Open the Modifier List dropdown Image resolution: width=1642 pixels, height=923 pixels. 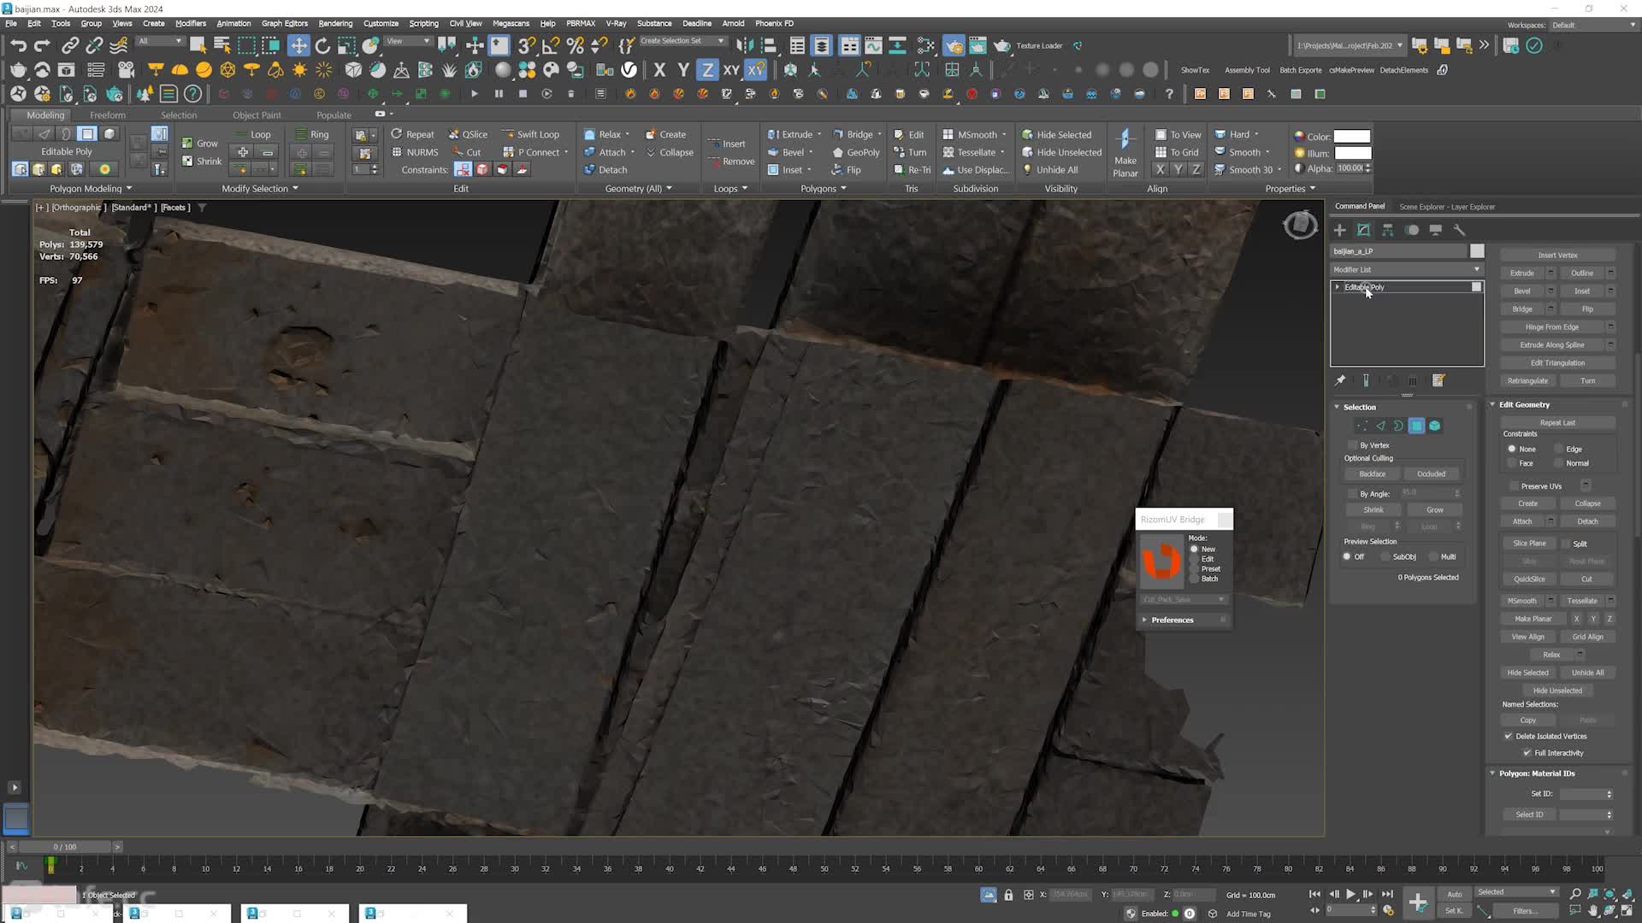tap(1407, 269)
